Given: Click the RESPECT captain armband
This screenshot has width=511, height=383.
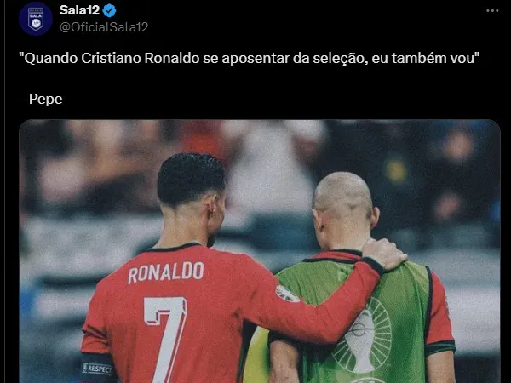Looking at the screenshot, I should click(x=97, y=369).
